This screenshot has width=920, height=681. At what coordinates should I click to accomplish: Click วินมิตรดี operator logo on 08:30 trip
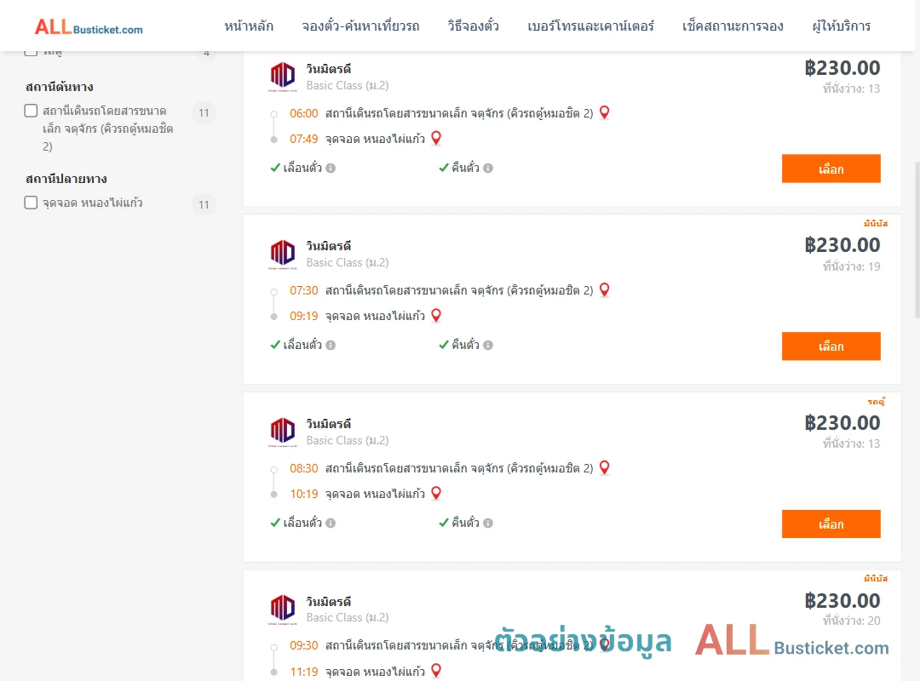[x=283, y=432]
